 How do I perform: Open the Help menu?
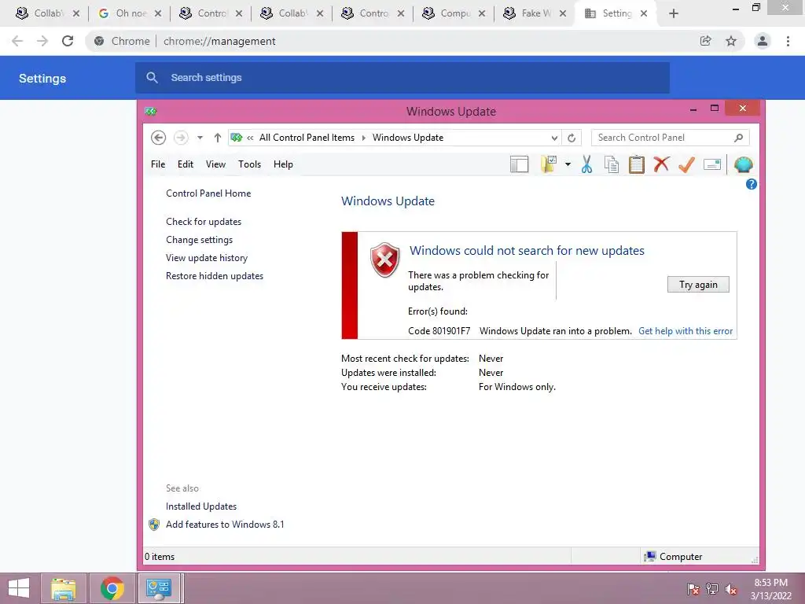coord(283,164)
